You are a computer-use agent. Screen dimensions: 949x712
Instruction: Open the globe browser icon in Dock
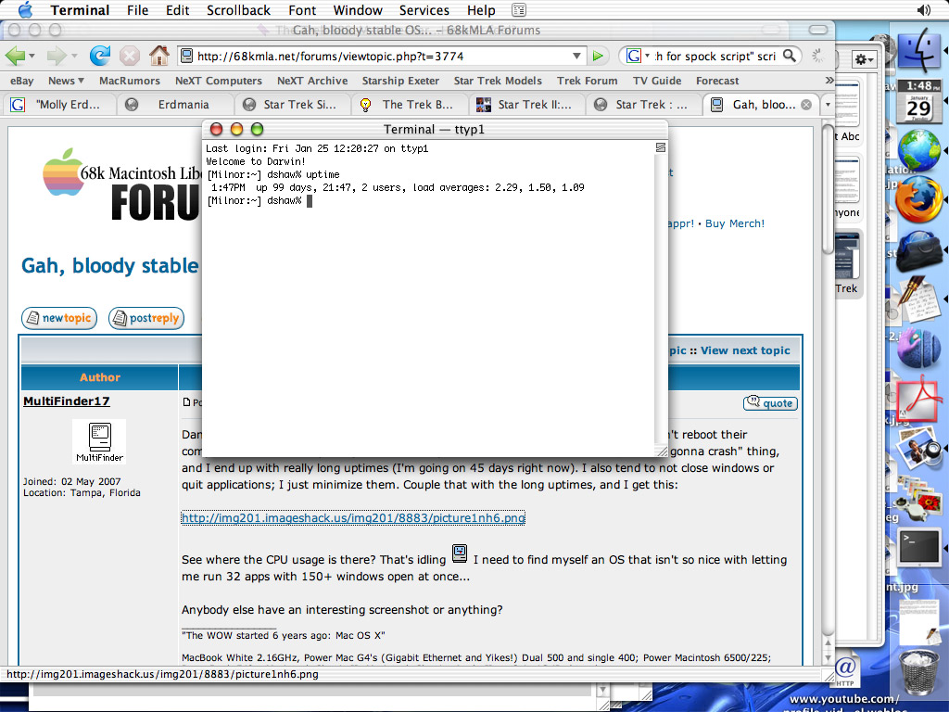click(919, 149)
